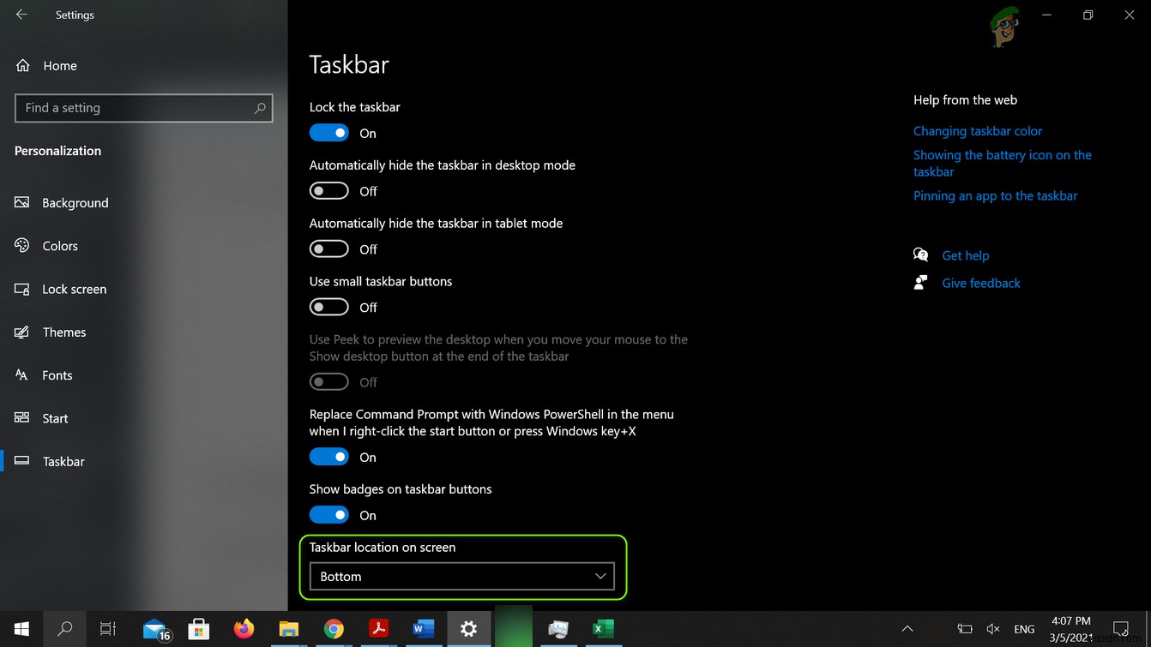
Task: Launch Firefox from taskbar
Action: [244, 629]
